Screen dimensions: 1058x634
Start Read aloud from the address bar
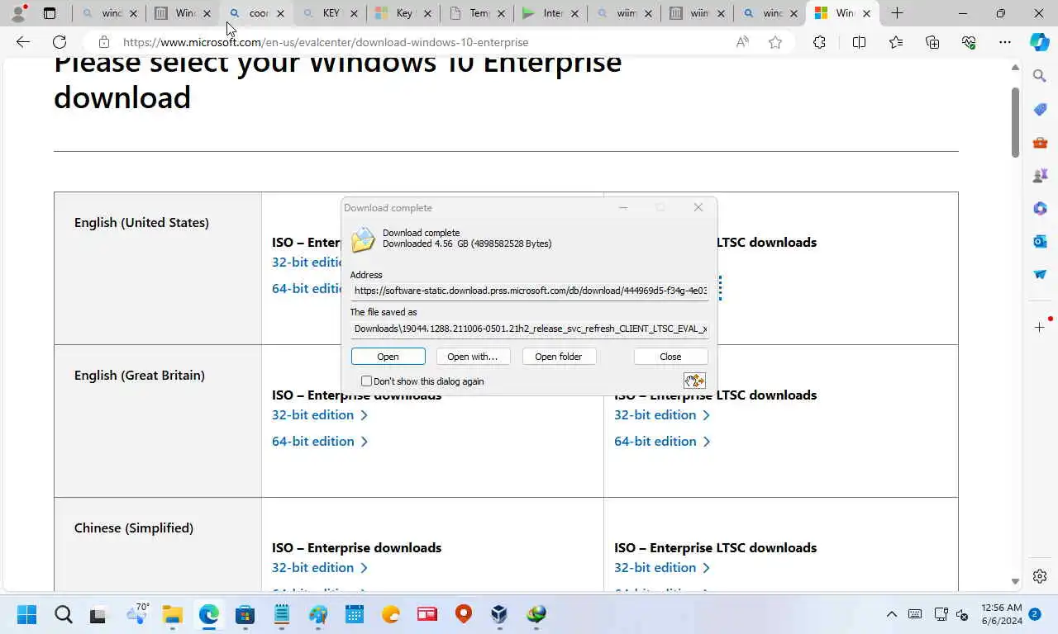click(x=742, y=42)
